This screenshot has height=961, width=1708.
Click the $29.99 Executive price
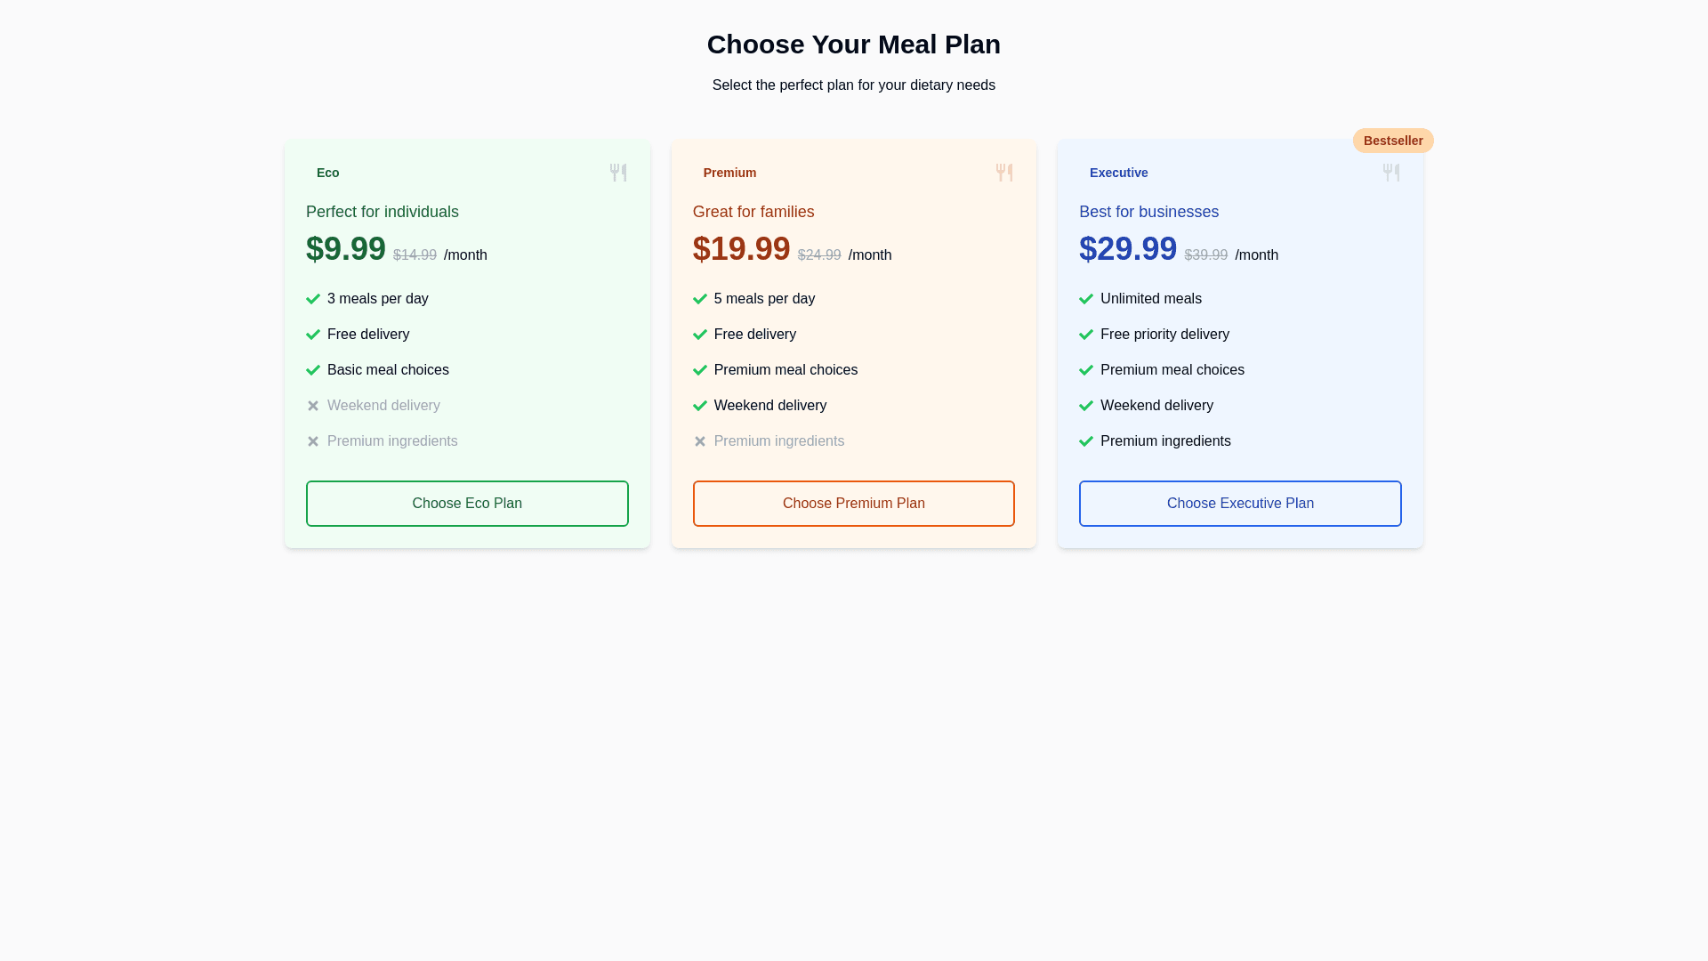(x=1127, y=249)
